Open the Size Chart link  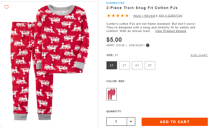tap(199, 55)
